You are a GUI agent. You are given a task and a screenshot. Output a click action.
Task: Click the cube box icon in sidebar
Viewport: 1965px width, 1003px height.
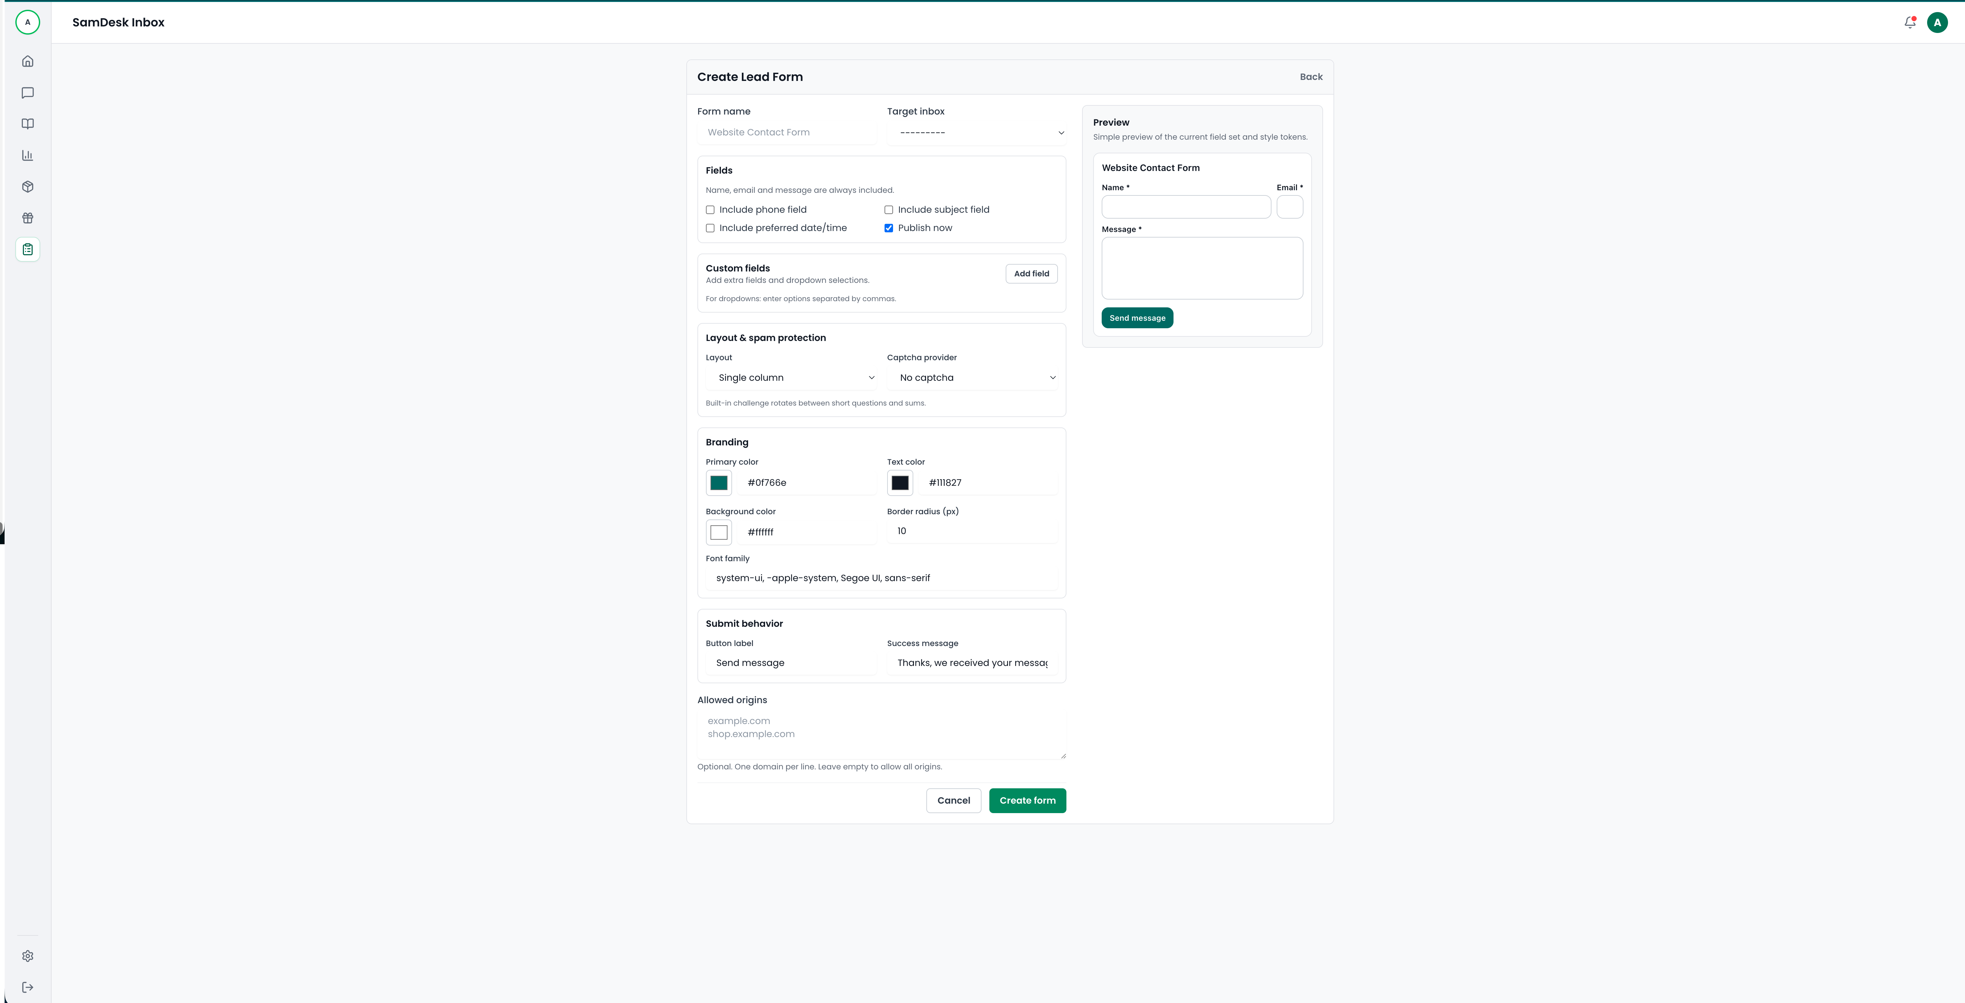pyautogui.click(x=27, y=187)
